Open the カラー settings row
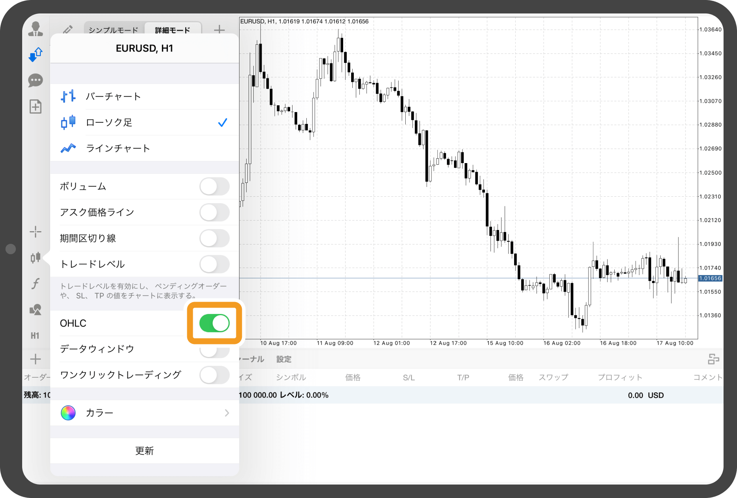 click(144, 413)
